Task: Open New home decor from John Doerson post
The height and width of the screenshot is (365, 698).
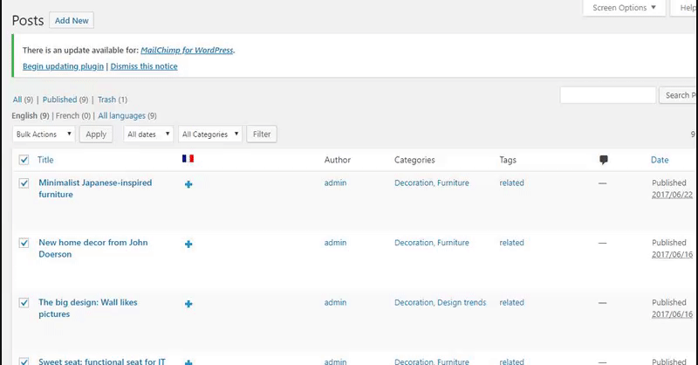Action: (x=93, y=248)
